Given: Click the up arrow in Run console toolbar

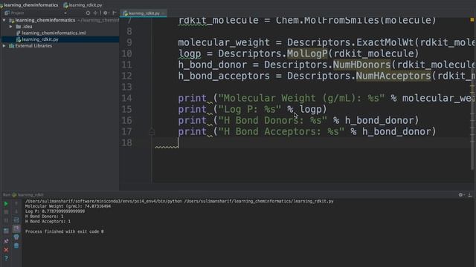Looking at the screenshot, I should click(x=16, y=204).
